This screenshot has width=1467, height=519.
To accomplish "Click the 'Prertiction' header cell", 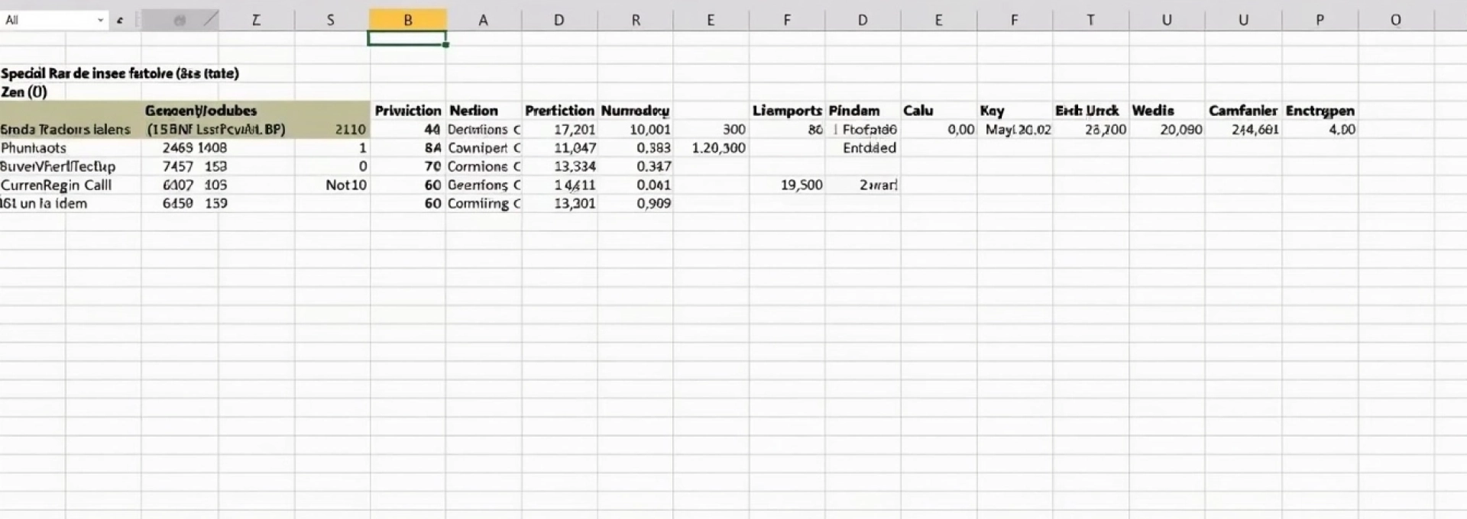I will click(x=559, y=111).
